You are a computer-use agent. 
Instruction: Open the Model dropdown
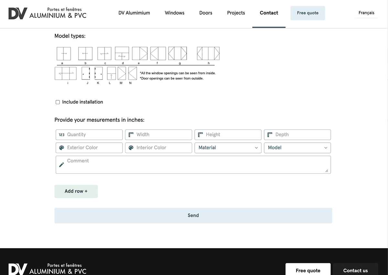297,148
